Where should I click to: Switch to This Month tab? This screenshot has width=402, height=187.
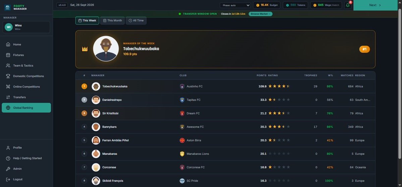tap(112, 20)
